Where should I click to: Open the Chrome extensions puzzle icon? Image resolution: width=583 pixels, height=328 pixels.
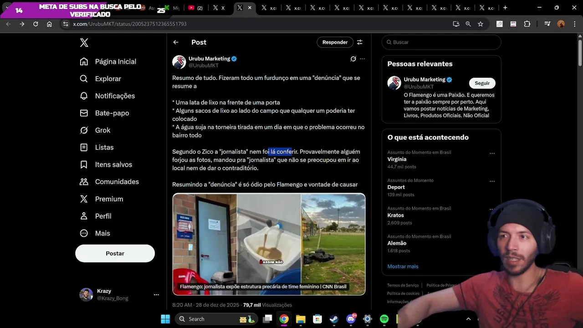click(x=527, y=24)
